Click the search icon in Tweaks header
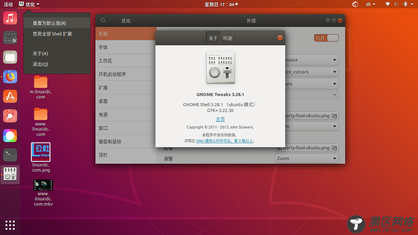Image resolution: width=418 pixels, height=235 pixels. (103, 21)
